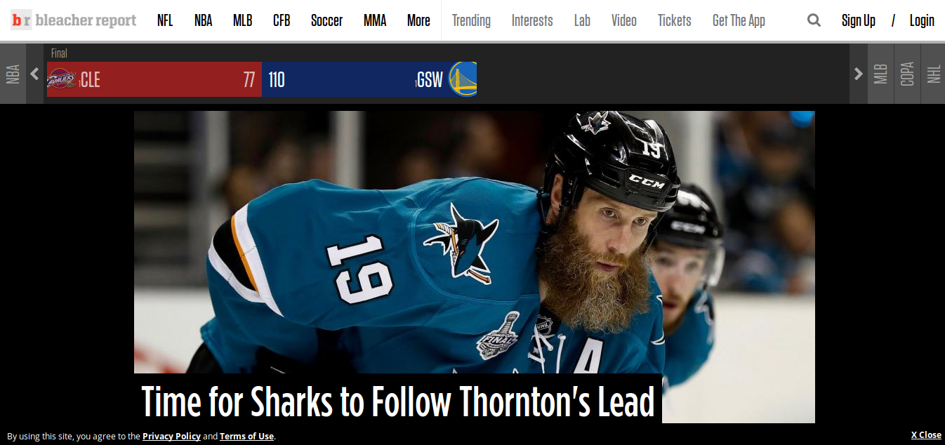Click the Login link

[x=922, y=20]
